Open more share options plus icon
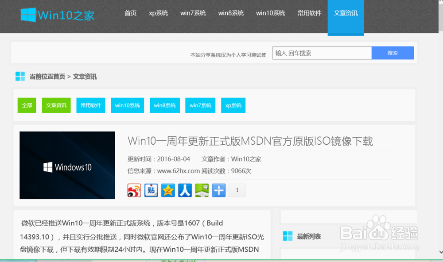The image size is (443, 262). tap(219, 190)
